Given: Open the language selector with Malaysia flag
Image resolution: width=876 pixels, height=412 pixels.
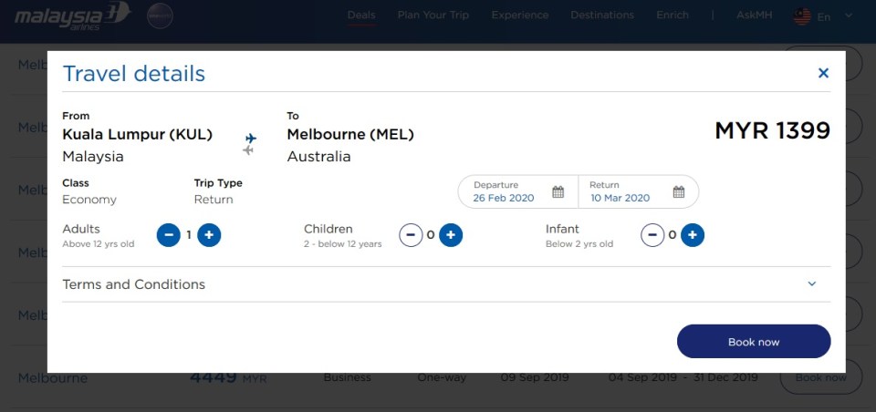Looking at the screenshot, I should (813, 16).
